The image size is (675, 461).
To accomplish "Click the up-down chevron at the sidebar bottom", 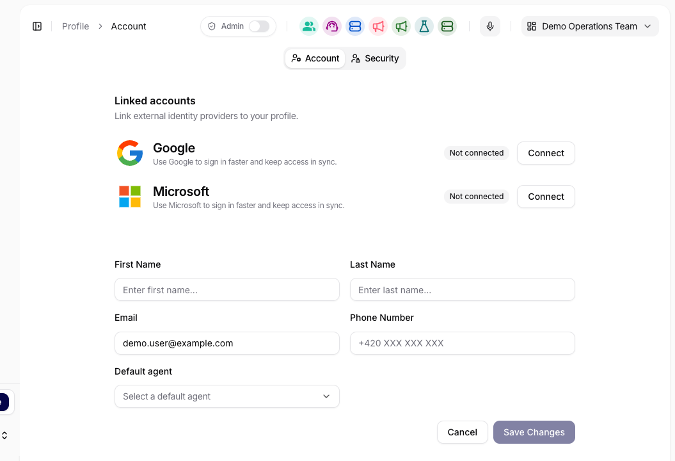I will point(4,435).
